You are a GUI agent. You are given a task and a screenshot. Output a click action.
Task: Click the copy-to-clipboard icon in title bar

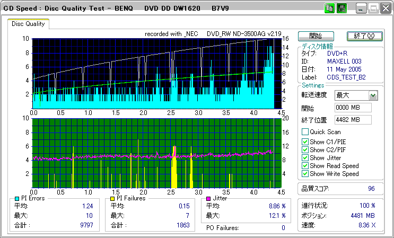330,8
